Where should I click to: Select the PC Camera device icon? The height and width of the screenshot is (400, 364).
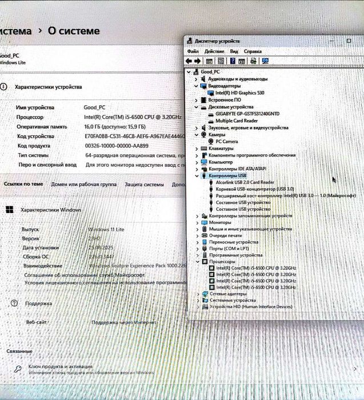pyautogui.click(x=211, y=141)
